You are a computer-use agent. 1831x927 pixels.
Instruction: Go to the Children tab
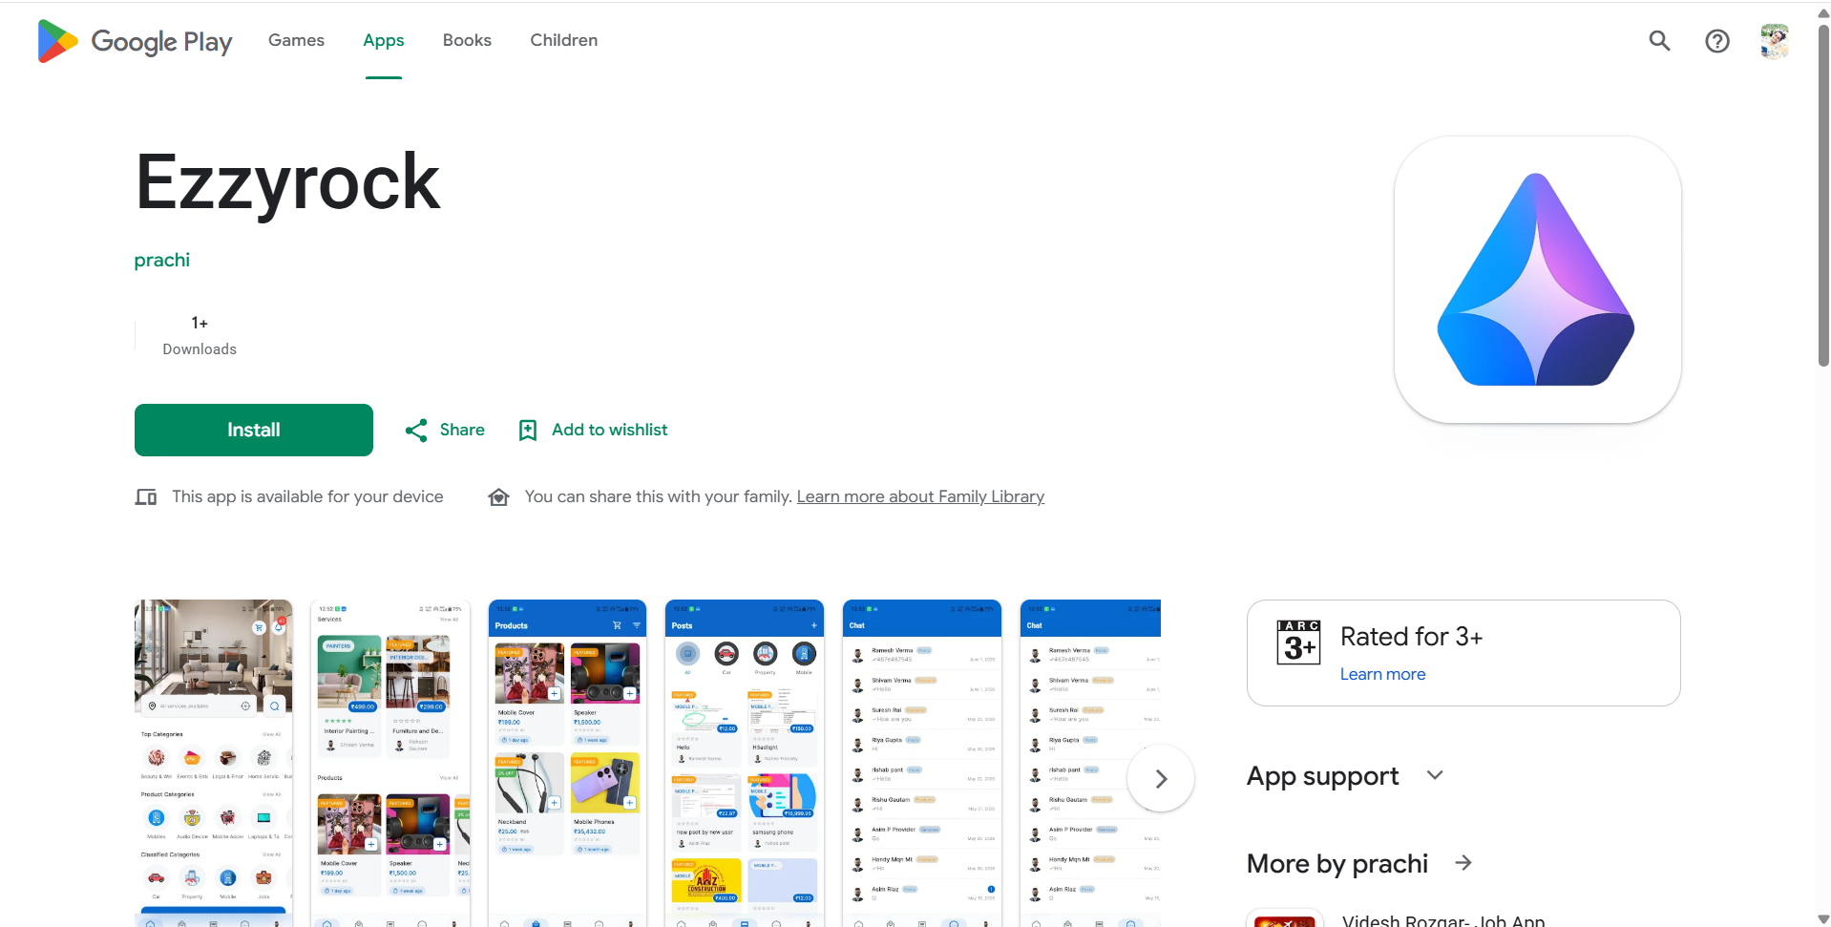point(563,40)
